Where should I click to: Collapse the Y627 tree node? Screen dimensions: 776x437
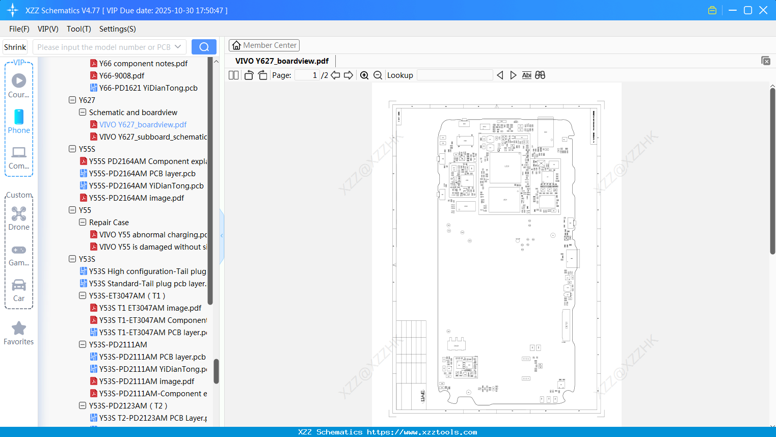(x=72, y=100)
